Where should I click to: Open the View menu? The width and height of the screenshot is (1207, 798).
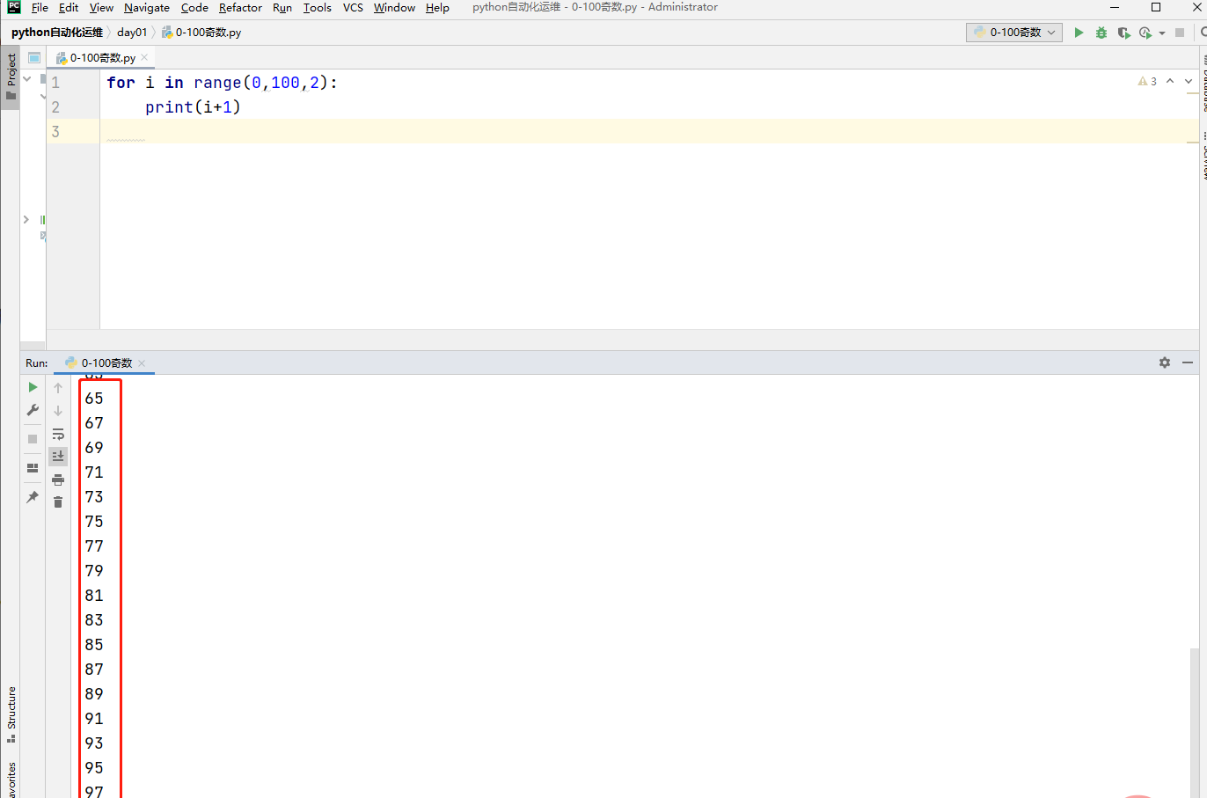click(101, 8)
